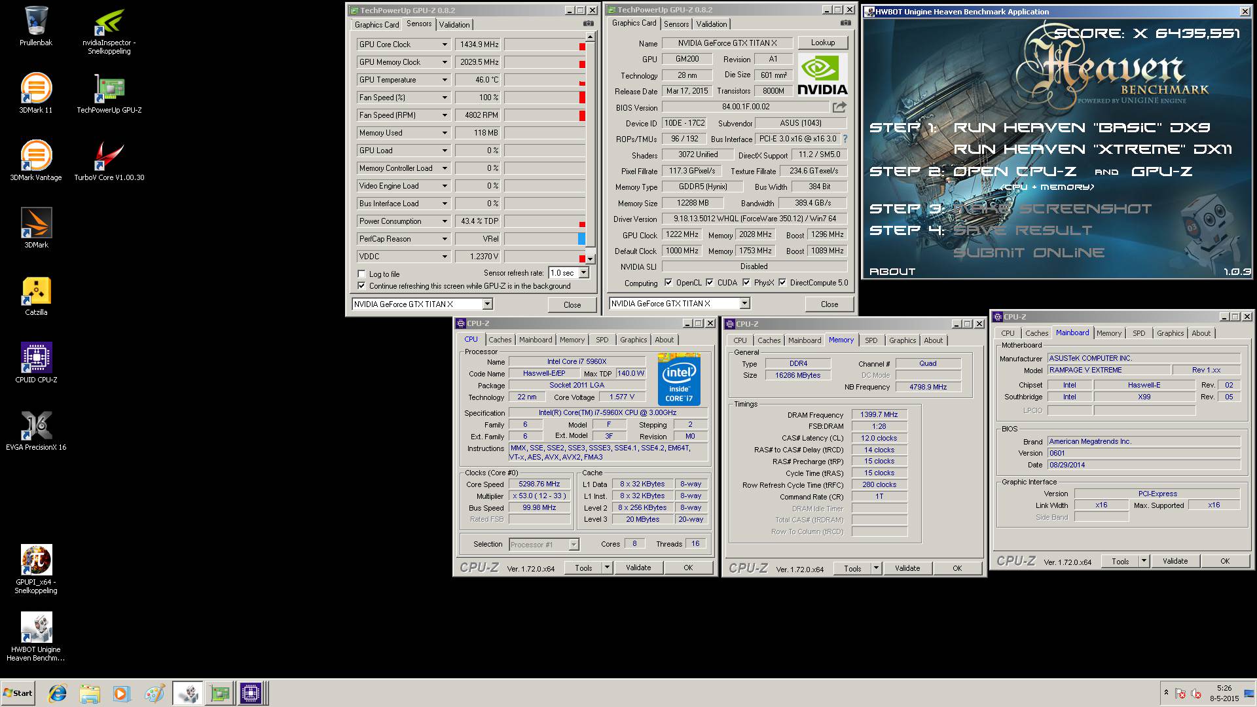The width and height of the screenshot is (1257, 707).
Task: Expand the GPU Core Clock sensor dropdown
Action: point(445,45)
